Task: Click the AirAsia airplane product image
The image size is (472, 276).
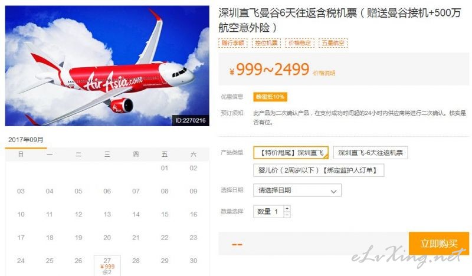Action: pos(107,65)
